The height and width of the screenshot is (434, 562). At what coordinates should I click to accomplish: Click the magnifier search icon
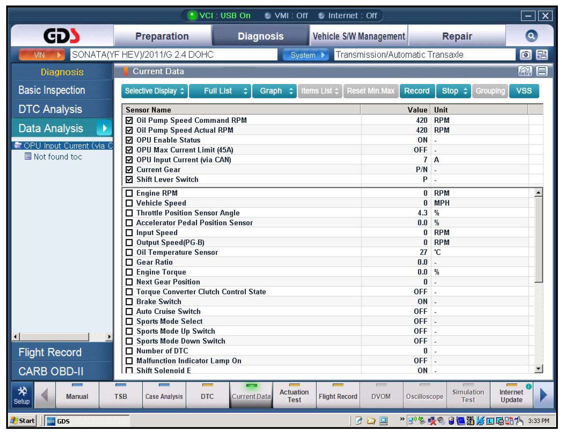click(x=531, y=36)
